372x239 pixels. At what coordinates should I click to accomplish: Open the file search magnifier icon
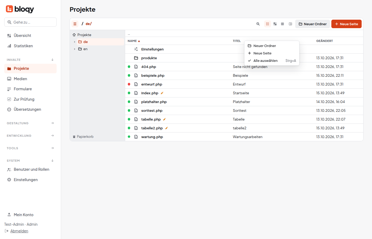coord(258,24)
